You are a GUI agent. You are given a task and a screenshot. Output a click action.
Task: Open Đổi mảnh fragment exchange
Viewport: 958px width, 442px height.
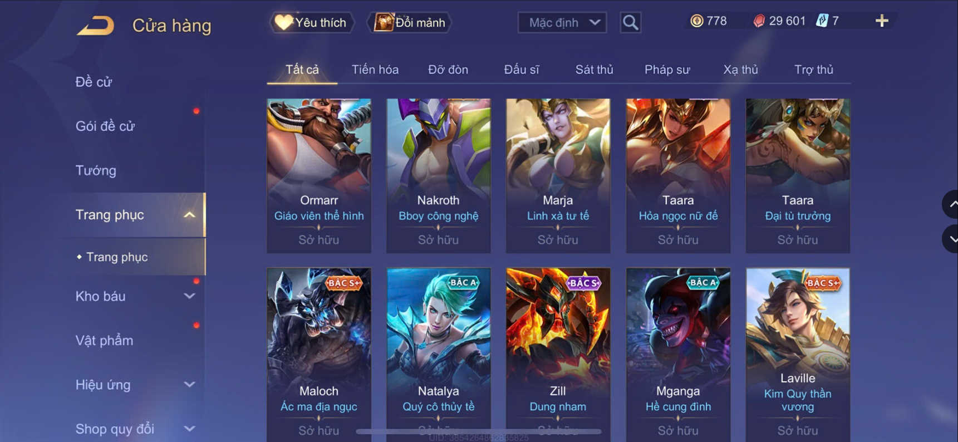(x=410, y=22)
